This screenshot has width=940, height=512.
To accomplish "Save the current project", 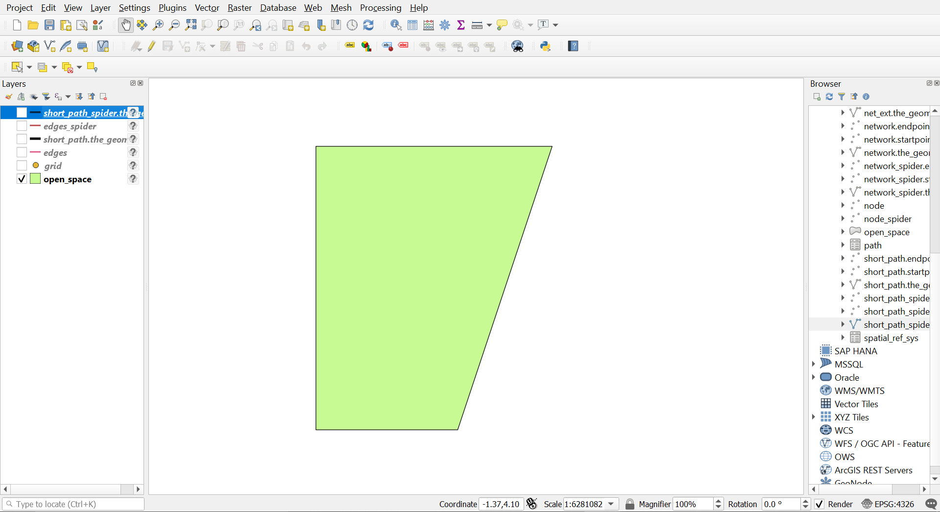I will point(49,25).
